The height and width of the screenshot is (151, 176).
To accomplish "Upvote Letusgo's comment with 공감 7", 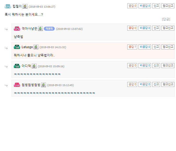I will coord(132,47).
